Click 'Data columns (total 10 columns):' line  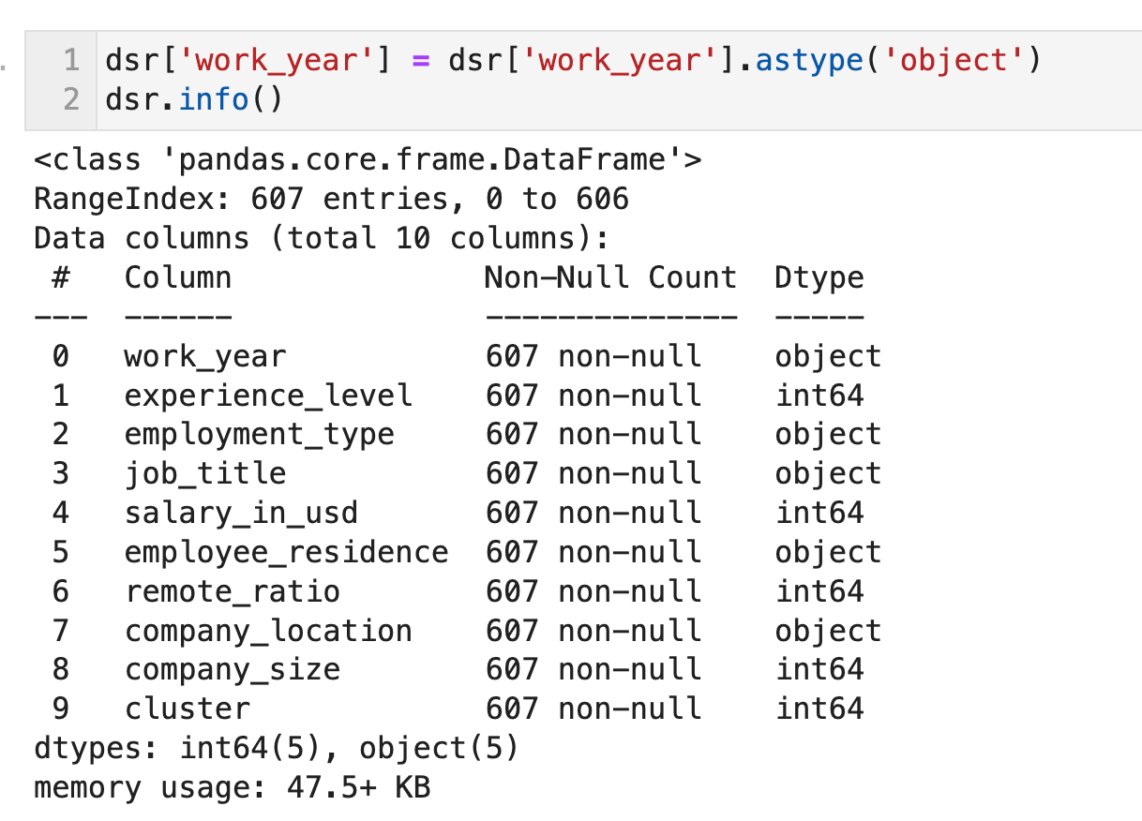322,238
